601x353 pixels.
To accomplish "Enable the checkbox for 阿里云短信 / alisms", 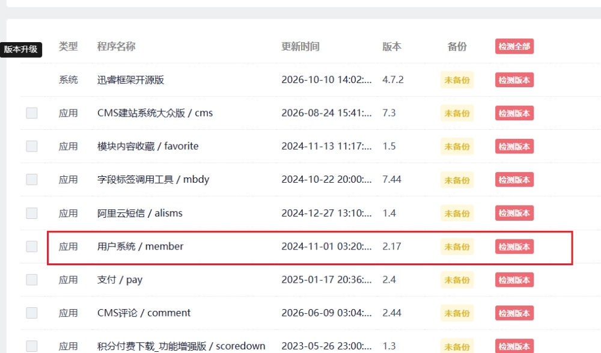I will point(32,213).
